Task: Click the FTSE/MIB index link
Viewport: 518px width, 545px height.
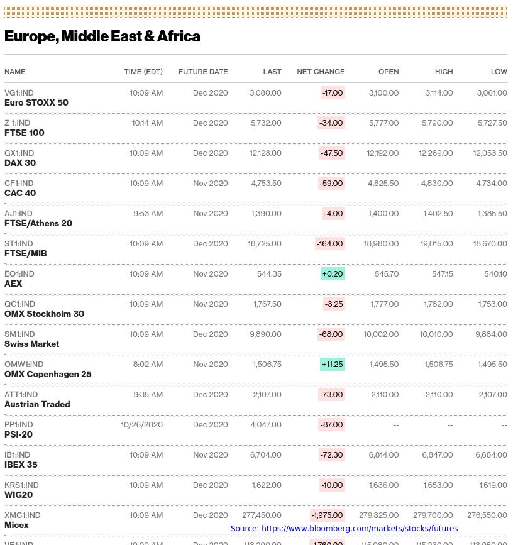Action: tap(26, 253)
